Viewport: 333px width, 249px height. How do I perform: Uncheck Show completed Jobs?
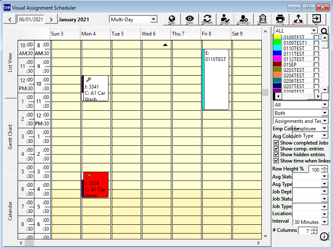tap(276, 143)
